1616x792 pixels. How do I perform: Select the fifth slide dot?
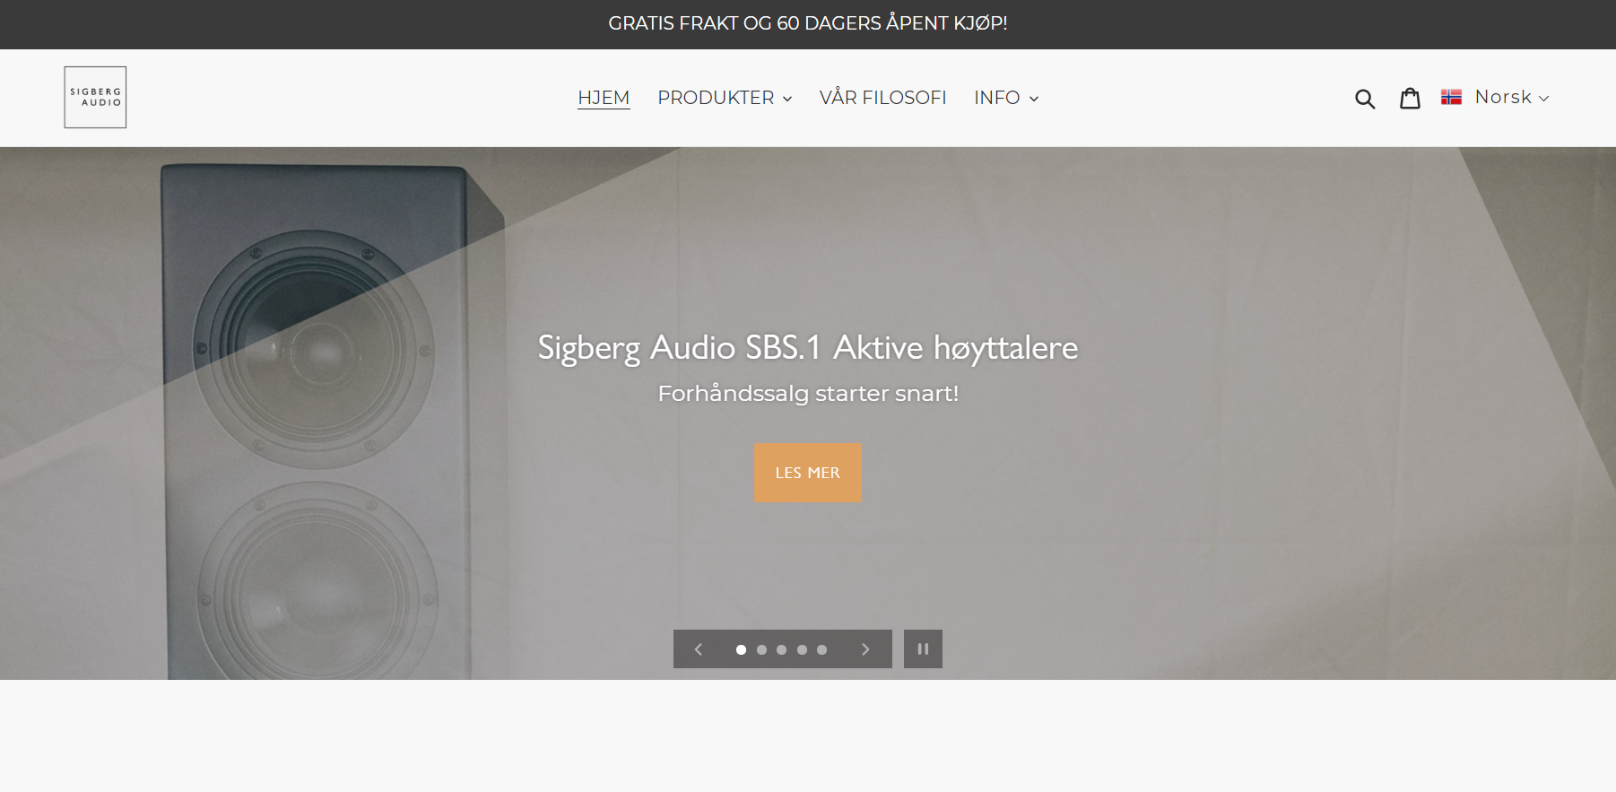(x=821, y=649)
